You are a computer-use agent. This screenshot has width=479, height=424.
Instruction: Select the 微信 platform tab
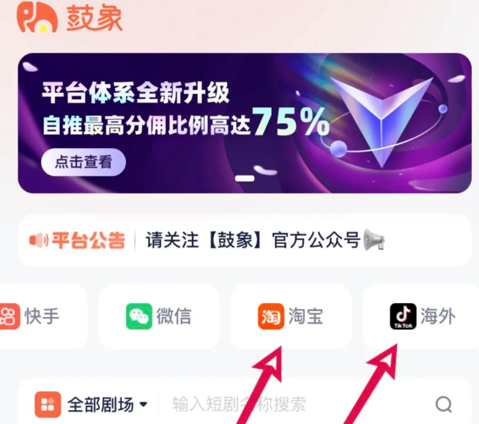pyautogui.click(x=158, y=316)
